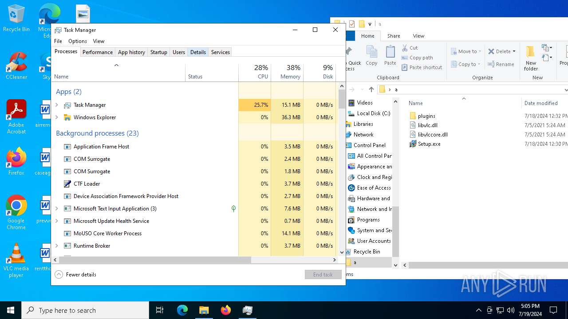This screenshot has height=319, width=568.
Task: Open the volume icon in system tray
Action: coord(511,310)
